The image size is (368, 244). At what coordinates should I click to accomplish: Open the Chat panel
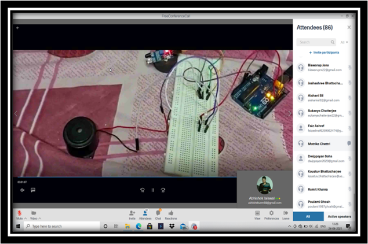click(158, 213)
